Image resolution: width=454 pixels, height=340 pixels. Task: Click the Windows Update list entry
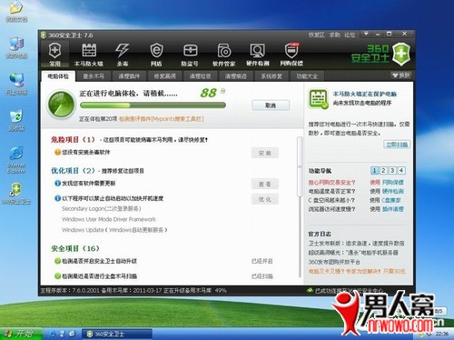tap(114, 230)
